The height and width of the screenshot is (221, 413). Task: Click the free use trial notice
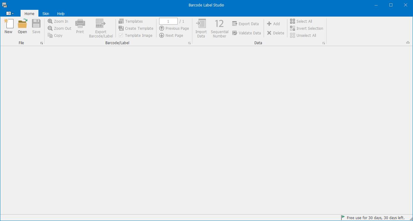point(376,218)
